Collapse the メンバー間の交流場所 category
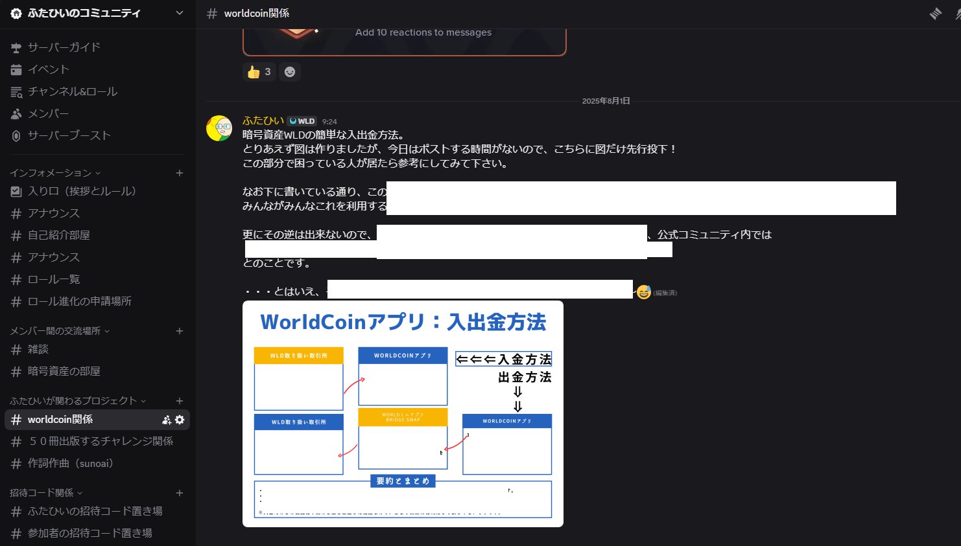The width and height of the screenshot is (961, 546). click(x=60, y=331)
